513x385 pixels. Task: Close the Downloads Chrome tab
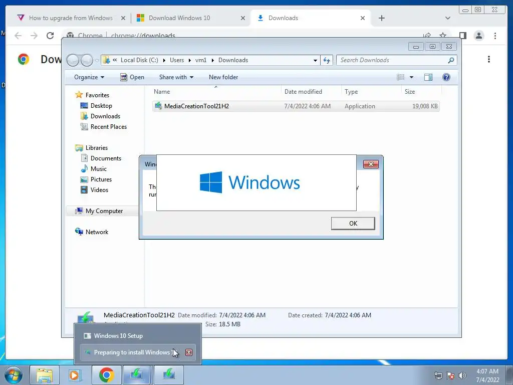click(363, 18)
